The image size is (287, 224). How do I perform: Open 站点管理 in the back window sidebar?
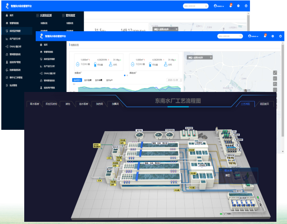point(11,85)
